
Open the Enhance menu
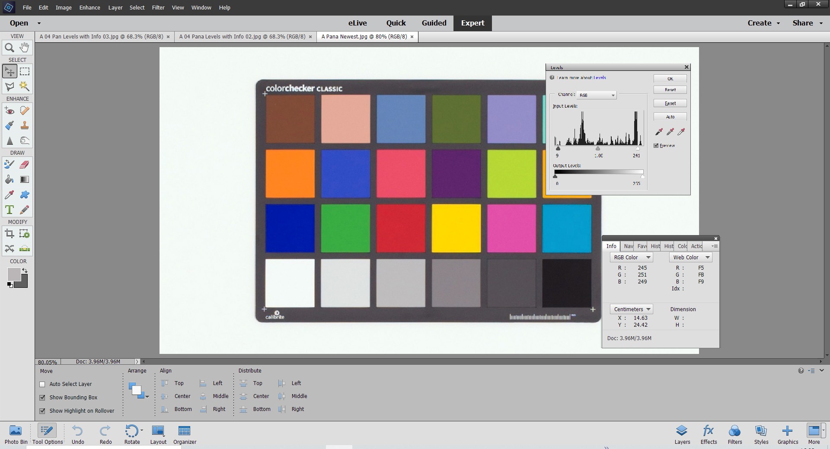pos(89,7)
